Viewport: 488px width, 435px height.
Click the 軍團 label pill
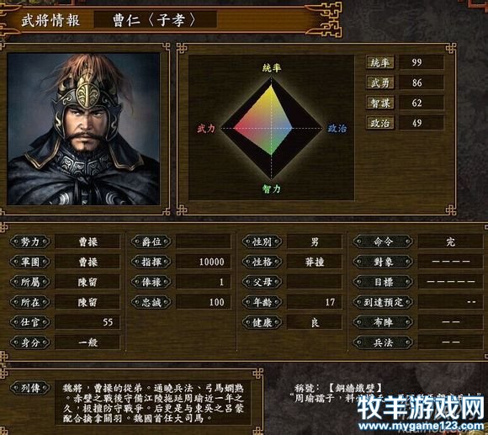[x=30, y=262]
